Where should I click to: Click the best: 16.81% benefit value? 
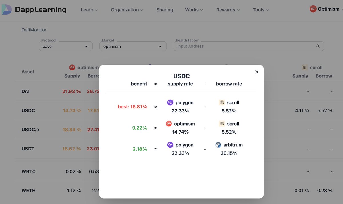tap(132, 107)
